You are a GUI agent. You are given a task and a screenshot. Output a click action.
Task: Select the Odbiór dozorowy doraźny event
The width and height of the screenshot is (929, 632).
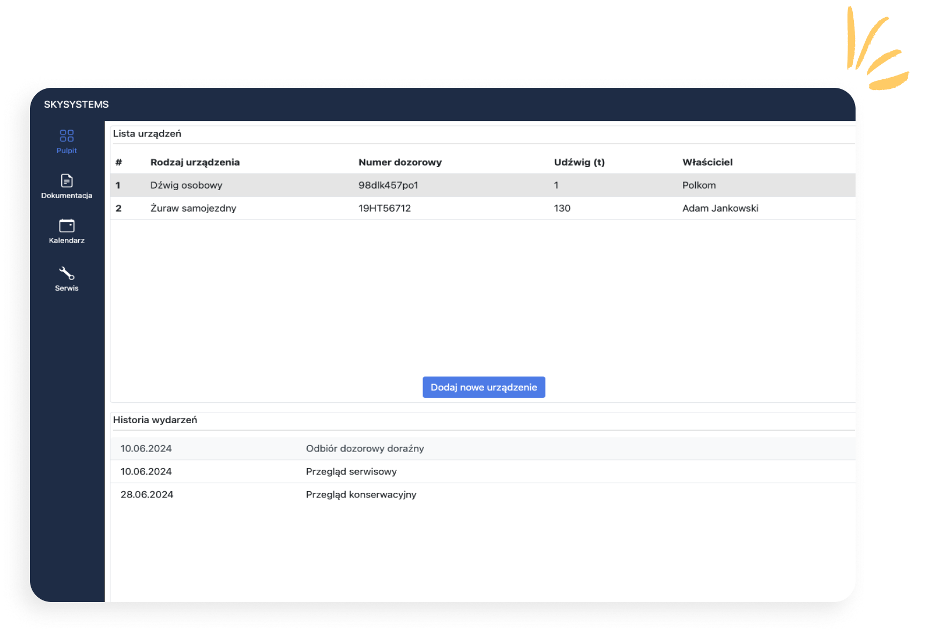[x=482, y=449]
